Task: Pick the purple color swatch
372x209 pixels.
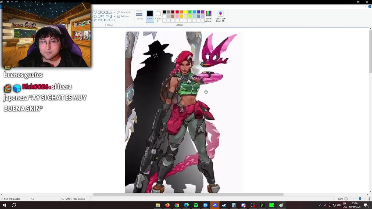Action: pos(203,12)
